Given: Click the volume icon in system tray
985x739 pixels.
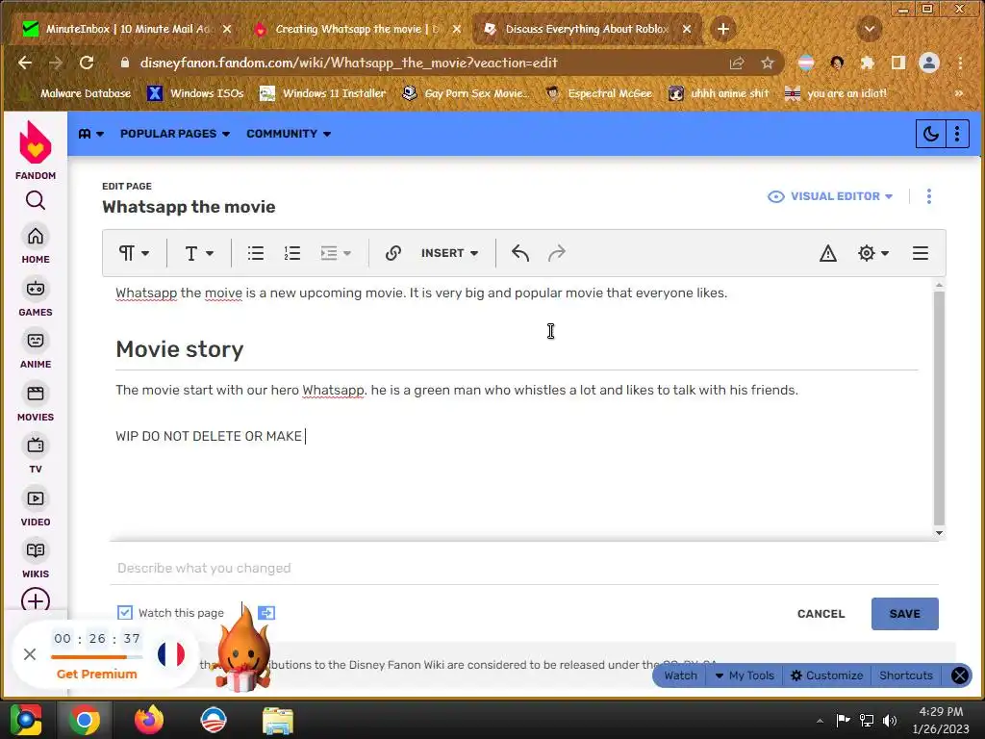Looking at the screenshot, I should [x=889, y=720].
